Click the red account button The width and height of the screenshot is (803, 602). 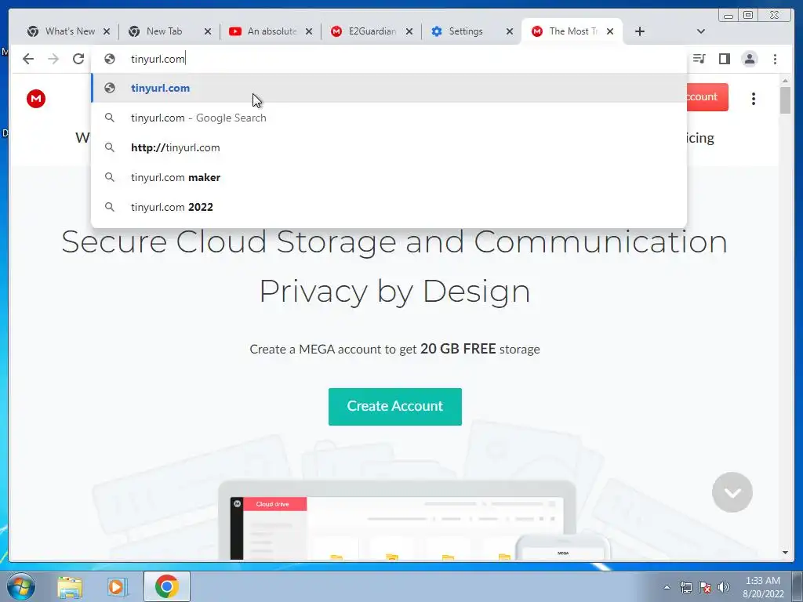pos(707,96)
